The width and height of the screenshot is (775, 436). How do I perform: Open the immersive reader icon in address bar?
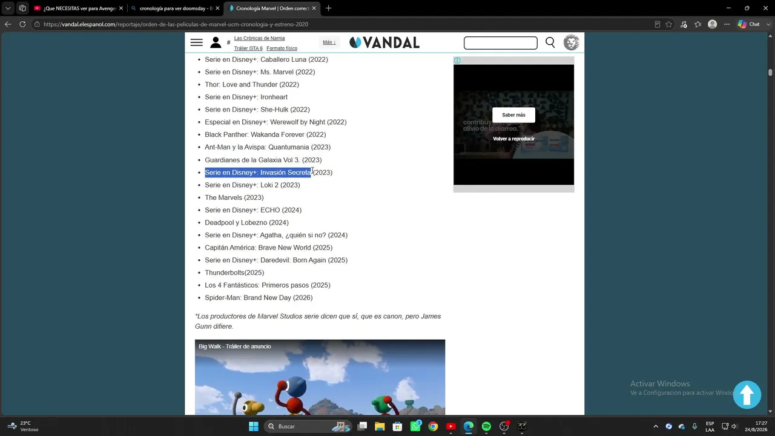pos(658,24)
